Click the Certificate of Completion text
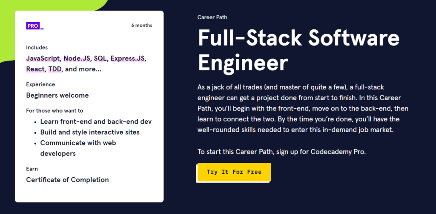Screen dimensions: 436x214 (67, 180)
